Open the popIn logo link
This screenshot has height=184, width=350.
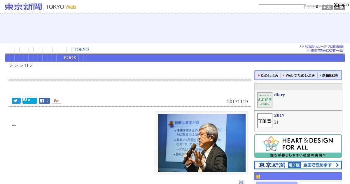point(341,5)
